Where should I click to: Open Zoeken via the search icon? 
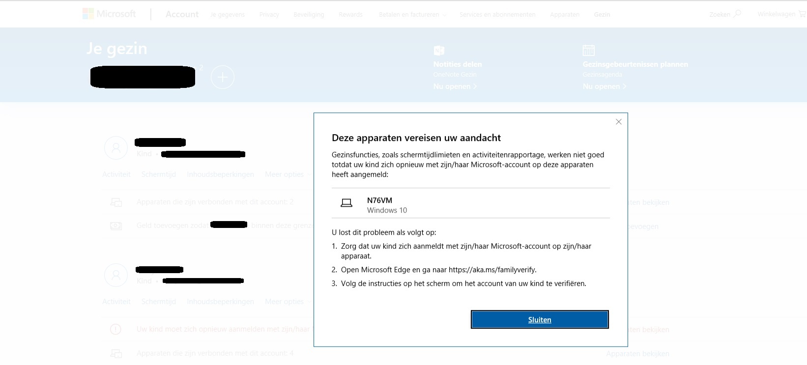tap(736, 14)
